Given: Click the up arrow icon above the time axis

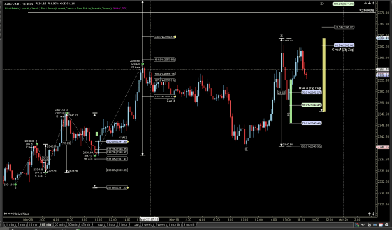Looking at the screenshot, I should tap(369, 214).
